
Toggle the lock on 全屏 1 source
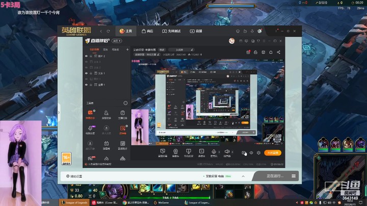91,85
